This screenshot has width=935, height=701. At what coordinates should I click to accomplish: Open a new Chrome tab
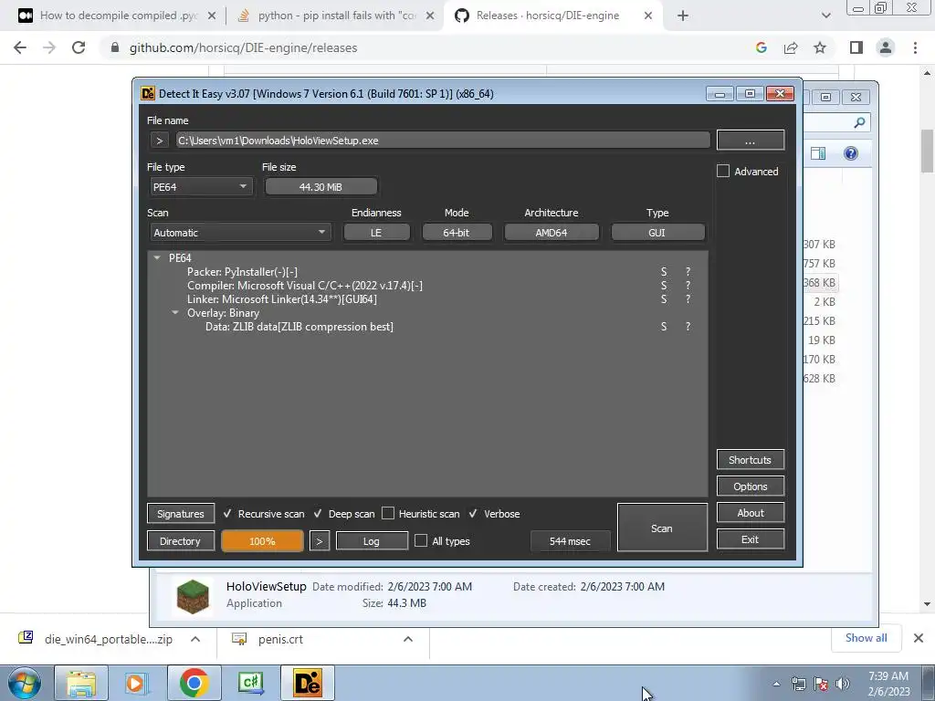coord(683,16)
